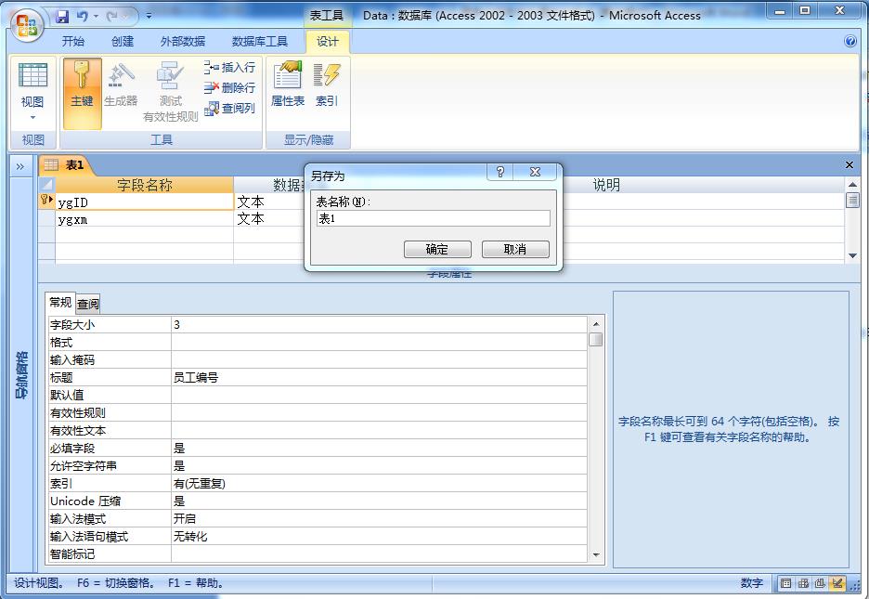Image resolution: width=869 pixels, height=599 pixels.
Task: Switch to the 开始 ribbon tab
Action: click(x=73, y=42)
